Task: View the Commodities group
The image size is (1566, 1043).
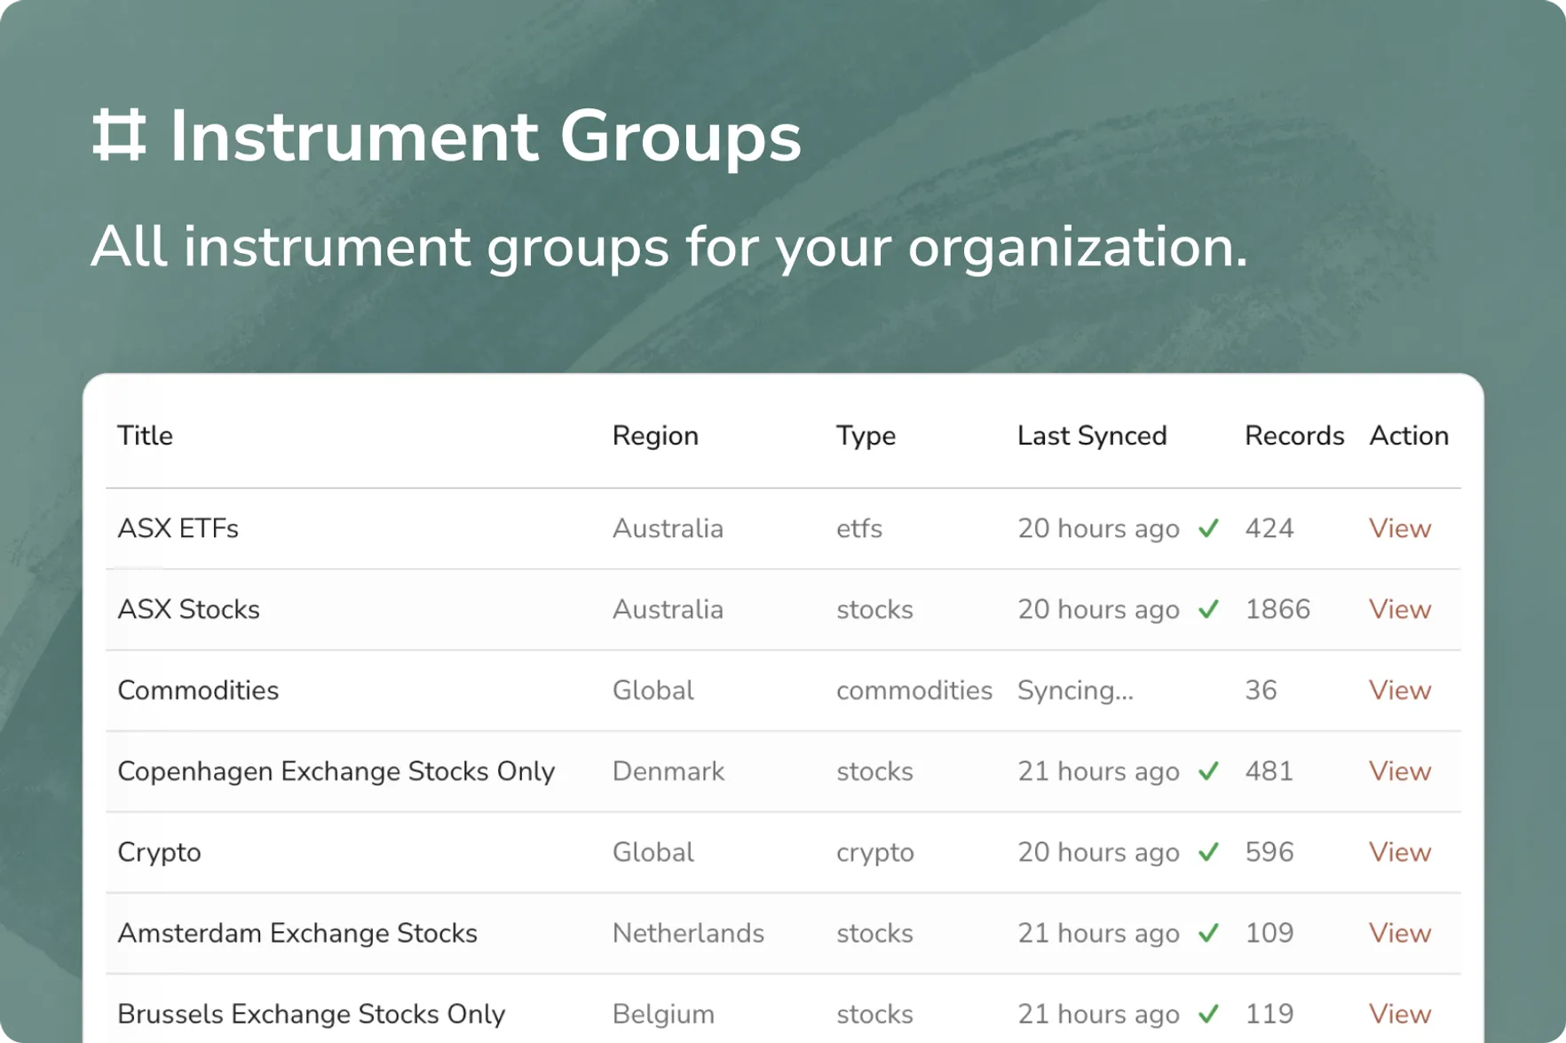Action: (x=1399, y=691)
